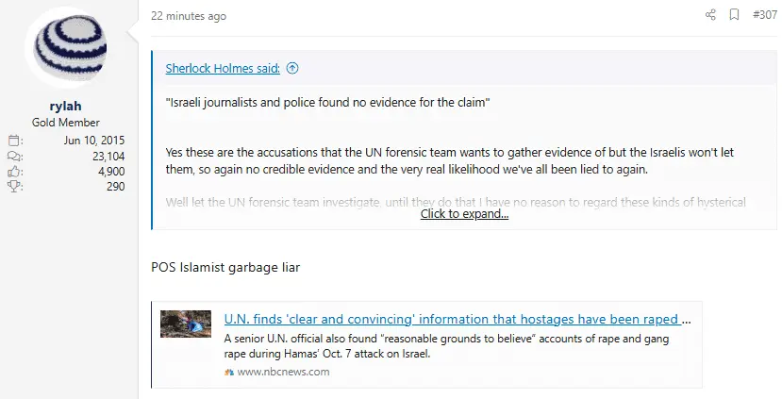Click the share post icon
This screenshot has height=399, width=782.
710,15
